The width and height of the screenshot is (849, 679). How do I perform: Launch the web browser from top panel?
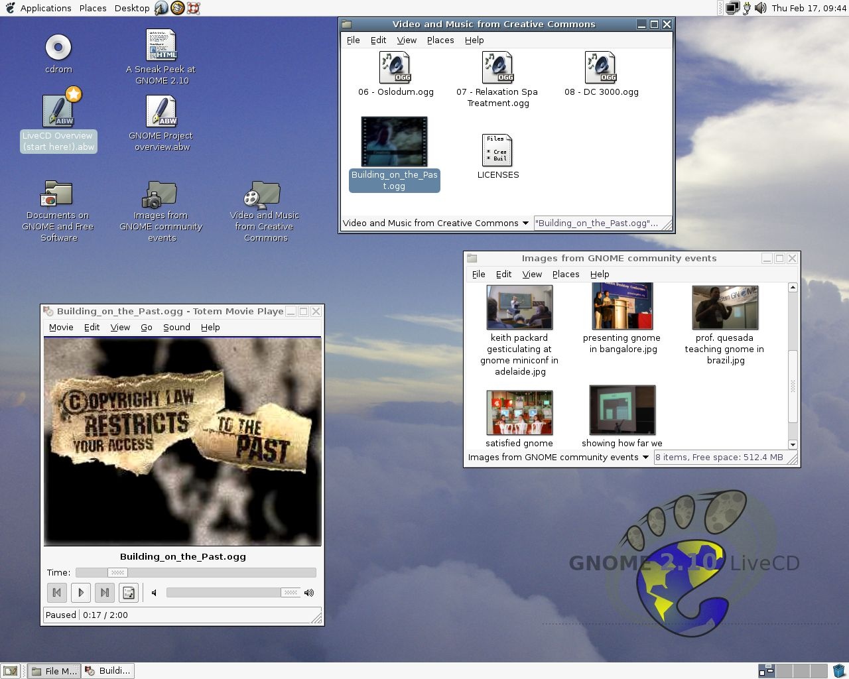(x=161, y=8)
